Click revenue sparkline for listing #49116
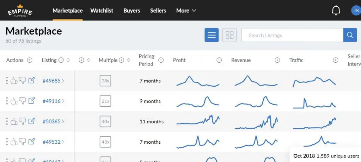This screenshot has height=162, width=361. tap(256, 101)
